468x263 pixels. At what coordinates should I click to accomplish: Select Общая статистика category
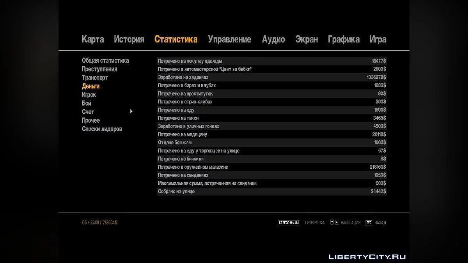click(x=105, y=61)
